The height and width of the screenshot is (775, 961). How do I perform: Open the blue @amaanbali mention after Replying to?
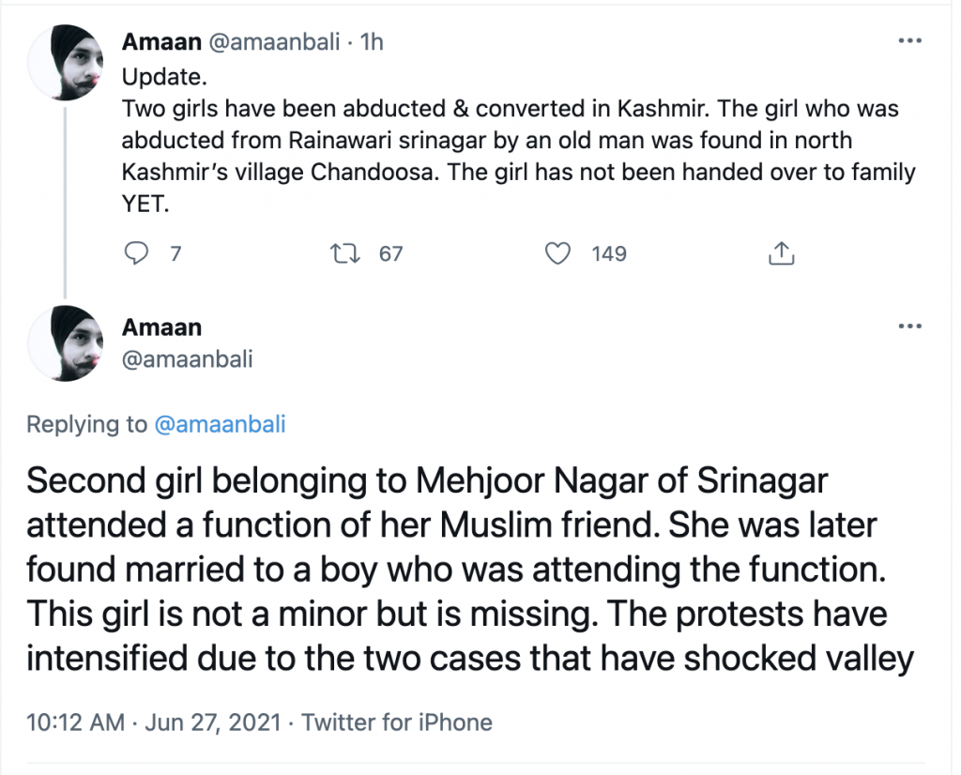pyautogui.click(x=219, y=424)
